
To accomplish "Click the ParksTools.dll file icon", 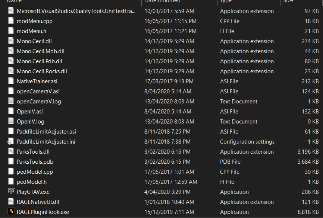I will (11, 152).
